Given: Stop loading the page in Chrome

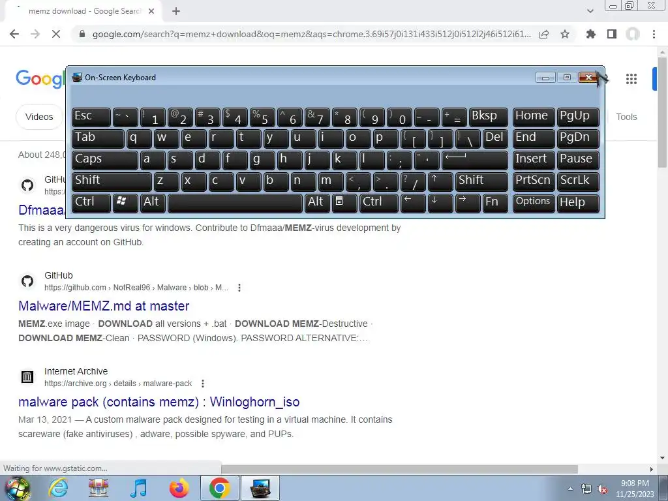Looking at the screenshot, I should (56, 34).
